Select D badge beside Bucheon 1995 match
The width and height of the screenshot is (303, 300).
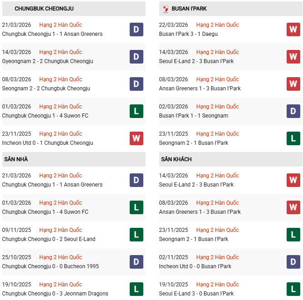[x=136, y=262]
